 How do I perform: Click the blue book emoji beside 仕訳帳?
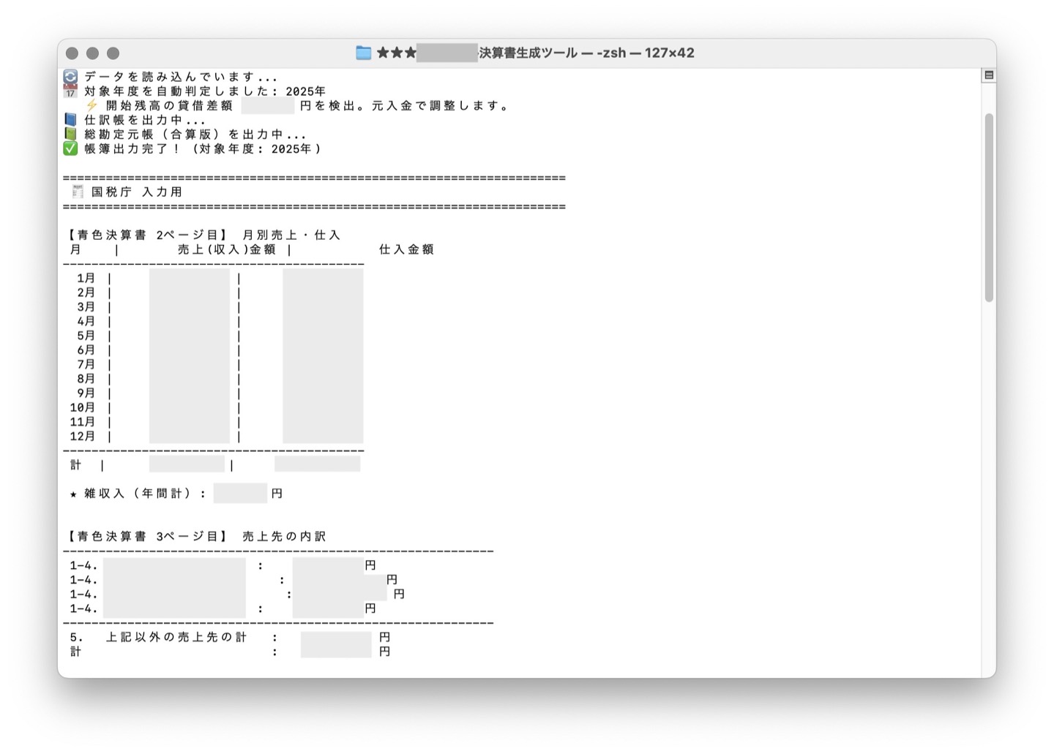point(70,120)
